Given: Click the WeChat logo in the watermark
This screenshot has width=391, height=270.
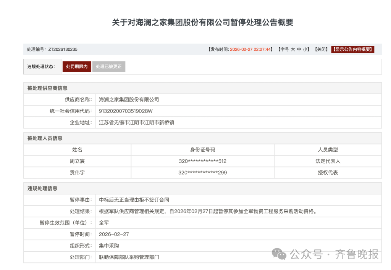Looking at the screenshot, I should (x=279, y=254).
